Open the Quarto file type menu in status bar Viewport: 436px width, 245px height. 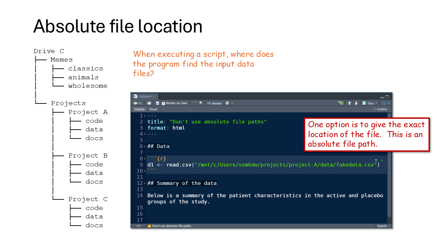(384, 226)
